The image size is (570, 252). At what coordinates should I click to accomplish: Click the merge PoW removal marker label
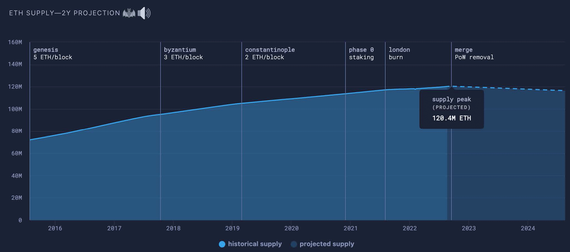[474, 54]
